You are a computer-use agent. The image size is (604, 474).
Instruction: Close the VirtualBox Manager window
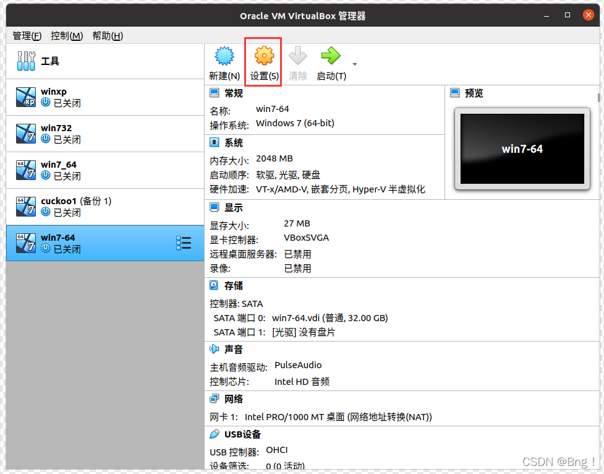pyautogui.click(x=588, y=15)
